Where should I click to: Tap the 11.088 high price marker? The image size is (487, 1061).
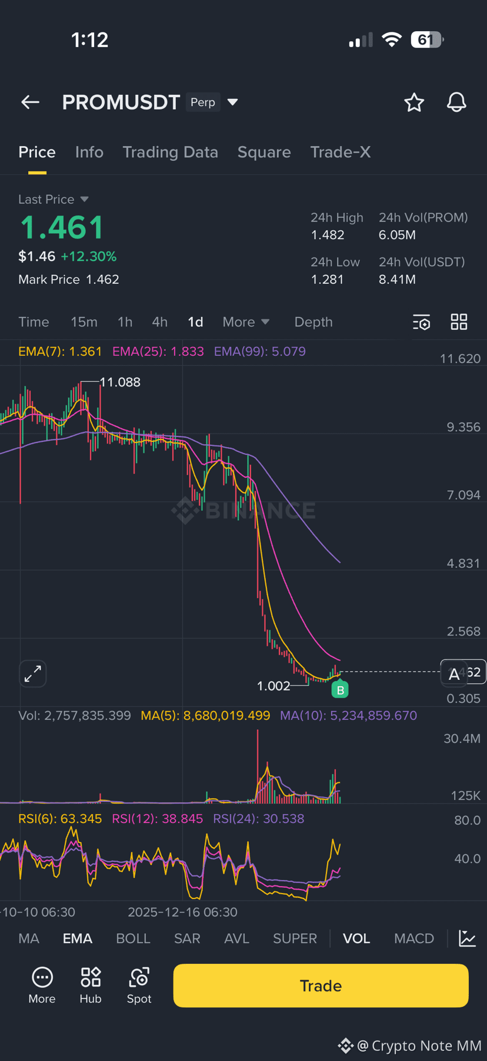[x=120, y=382]
